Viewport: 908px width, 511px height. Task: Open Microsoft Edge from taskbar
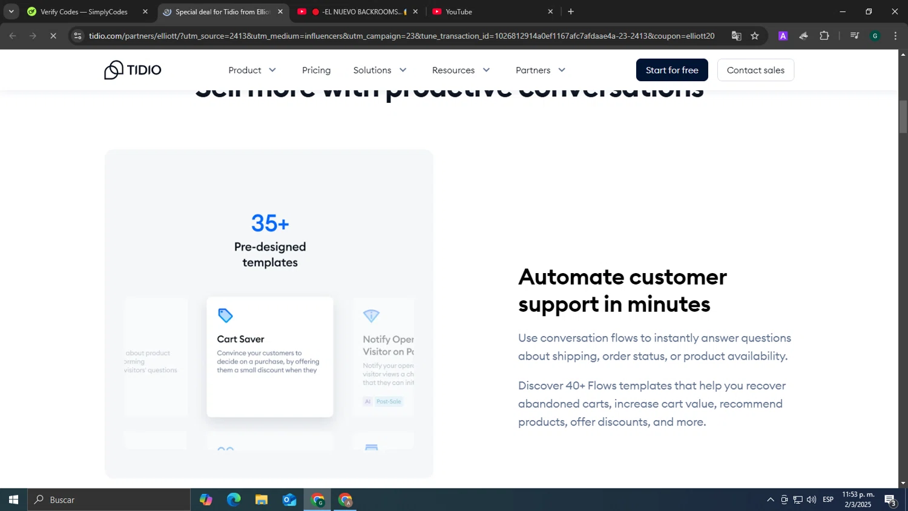234,499
